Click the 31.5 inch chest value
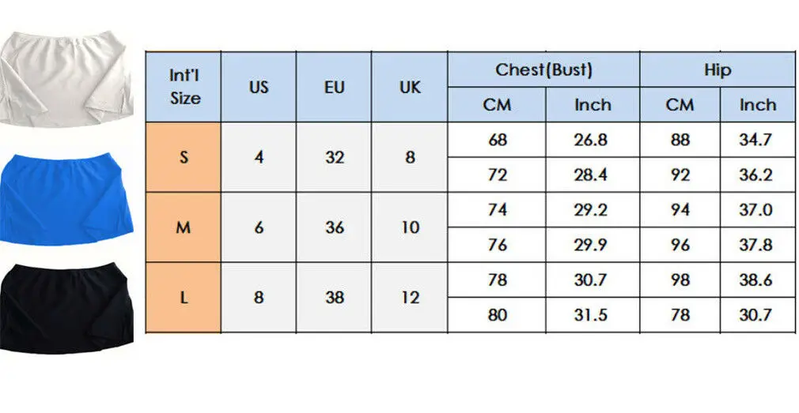The image size is (799, 413). coord(591,315)
